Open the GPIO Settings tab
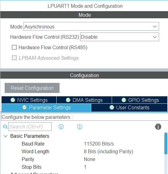This screenshot has width=168, height=174. coord(140,100)
